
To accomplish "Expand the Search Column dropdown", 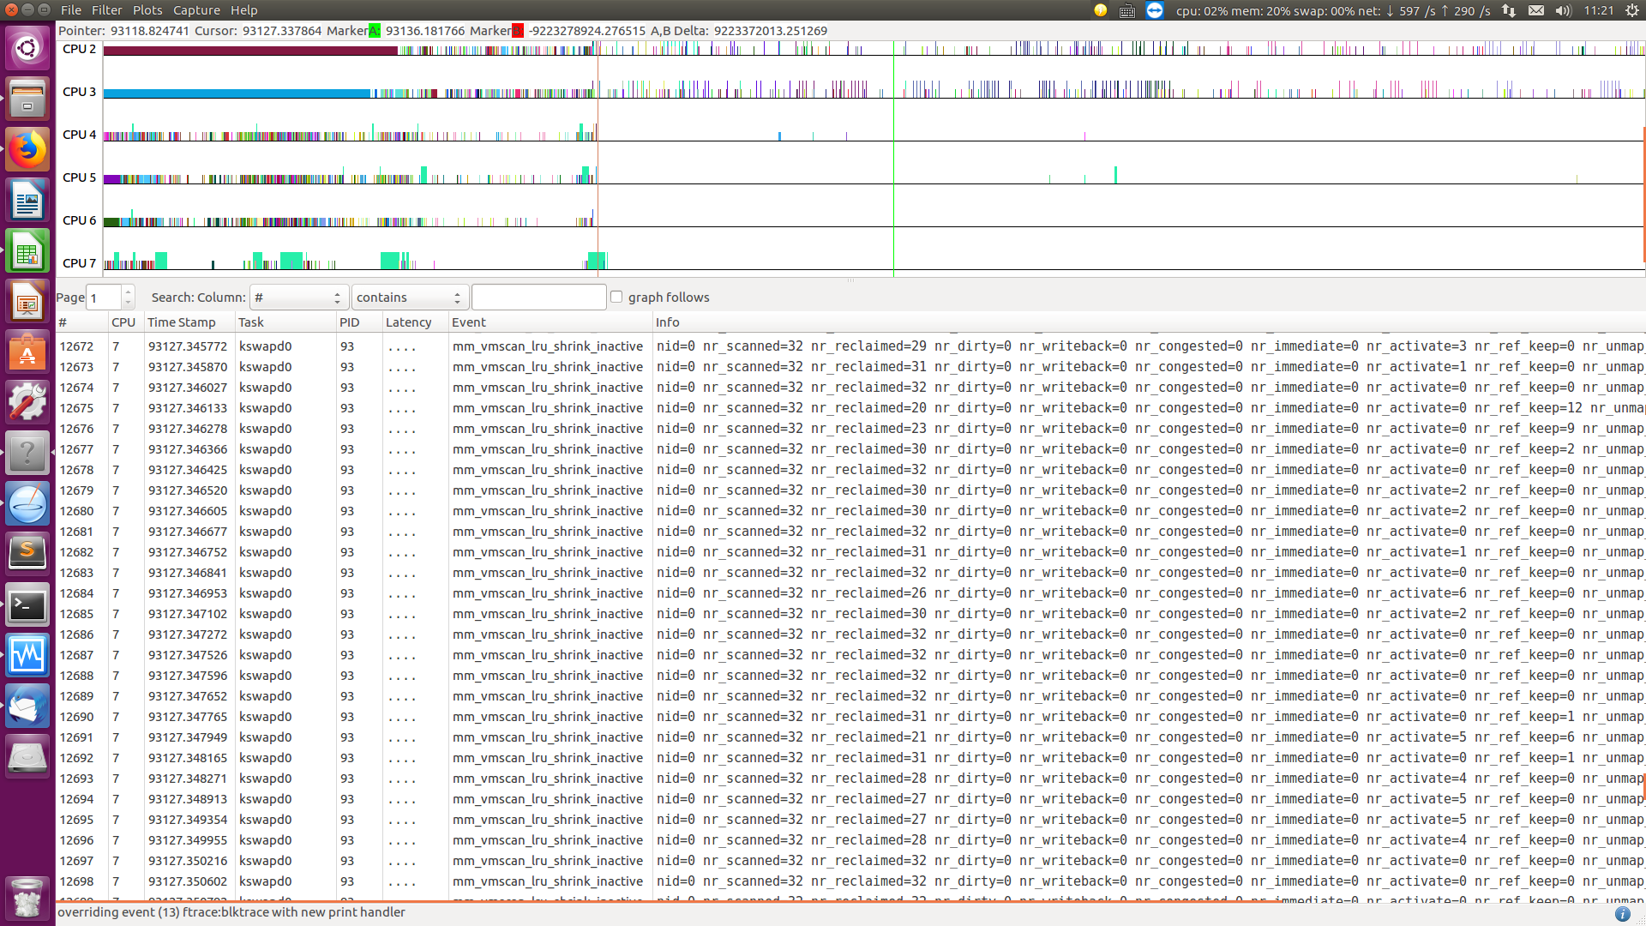I will tap(298, 298).
